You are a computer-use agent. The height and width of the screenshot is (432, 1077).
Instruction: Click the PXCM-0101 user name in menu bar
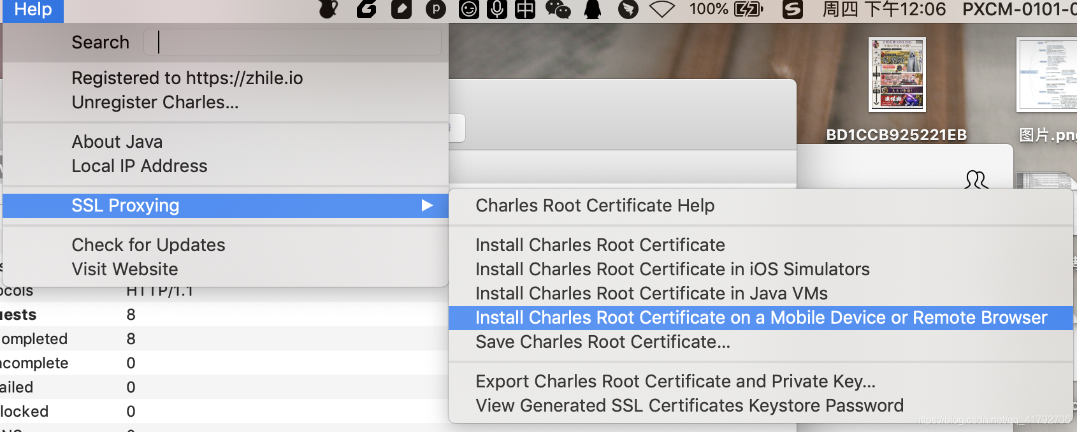click(1019, 9)
